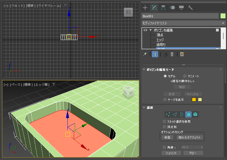Image resolution: width=227 pixels, height=160 pixels.
Task: Open the Create command panel tab
Action: click(145, 8)
